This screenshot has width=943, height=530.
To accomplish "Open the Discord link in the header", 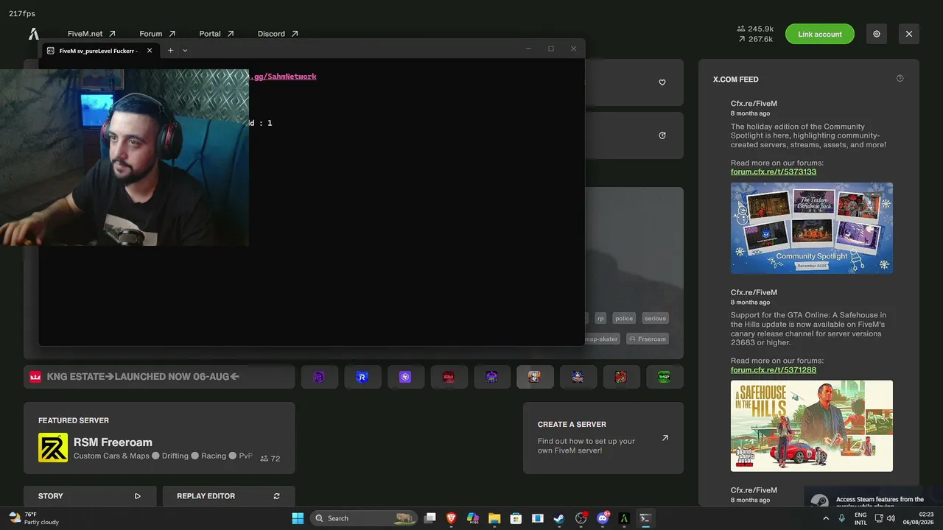I will [x=277, y=34].
